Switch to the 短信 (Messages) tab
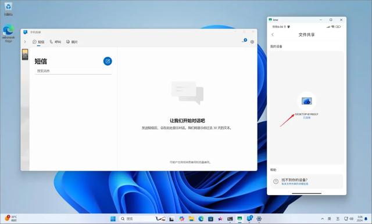 38,42
